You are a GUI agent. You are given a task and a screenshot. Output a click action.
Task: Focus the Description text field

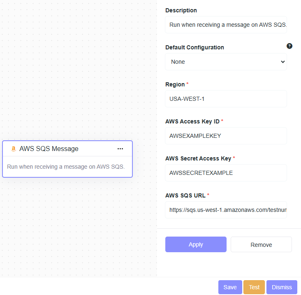[226, 25]
